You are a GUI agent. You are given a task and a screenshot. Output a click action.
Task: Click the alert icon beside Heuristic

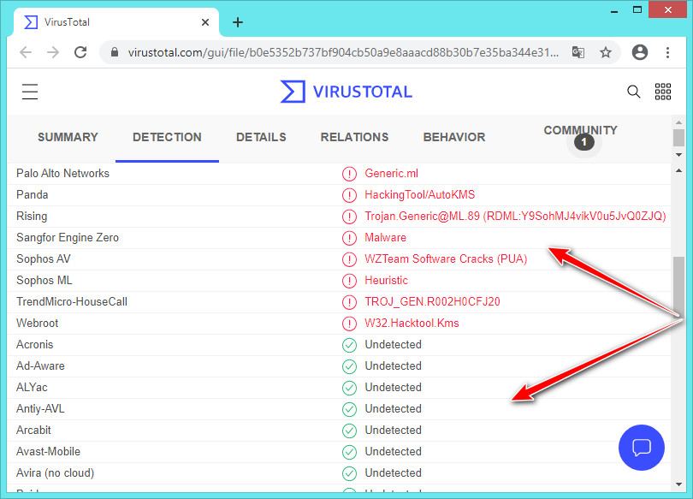(349, 281)
